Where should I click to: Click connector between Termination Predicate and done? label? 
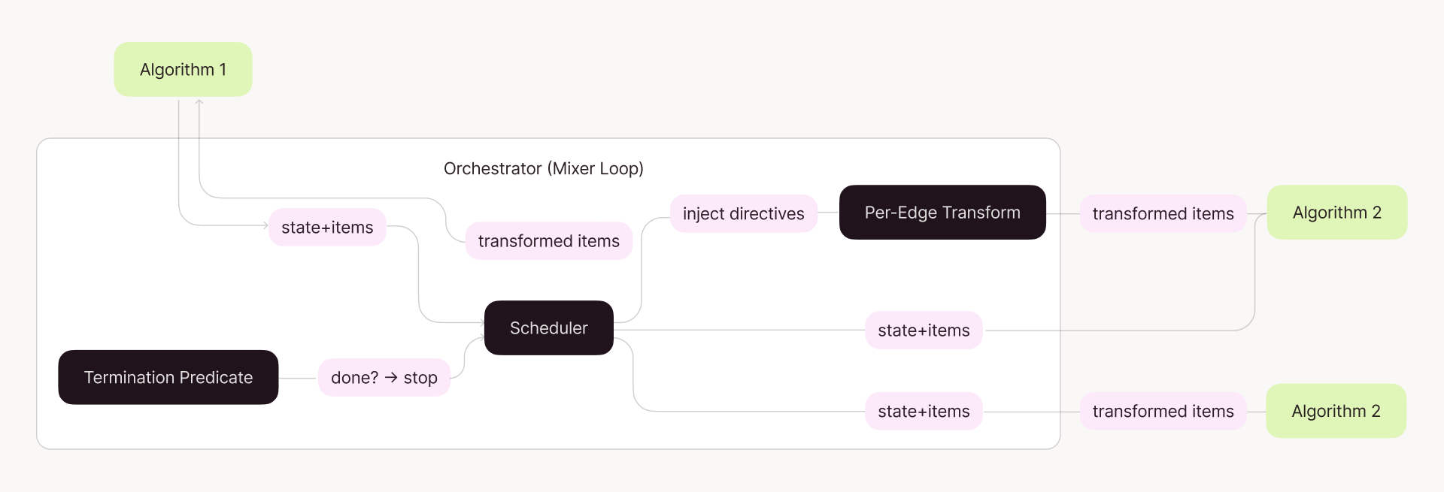(x=298, y=378)
